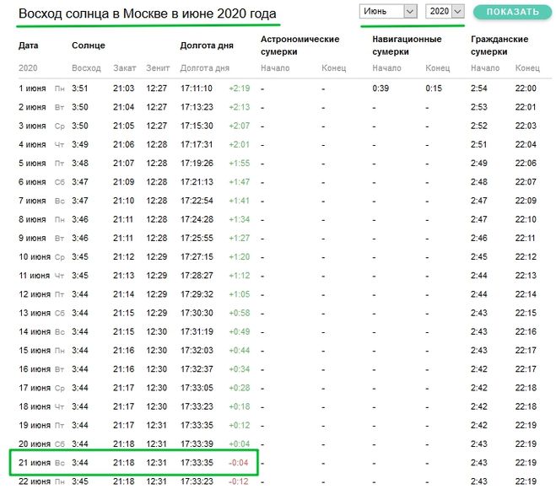The width and height of the screenshot is (556, 489).
Task: Click navigational twilight start value 0:39
Action: tap(381, 88)
